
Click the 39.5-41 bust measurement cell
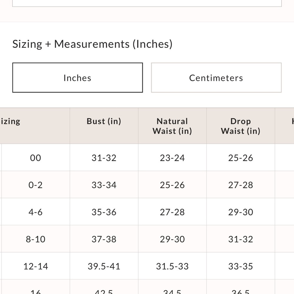click(x=104, y=266)
